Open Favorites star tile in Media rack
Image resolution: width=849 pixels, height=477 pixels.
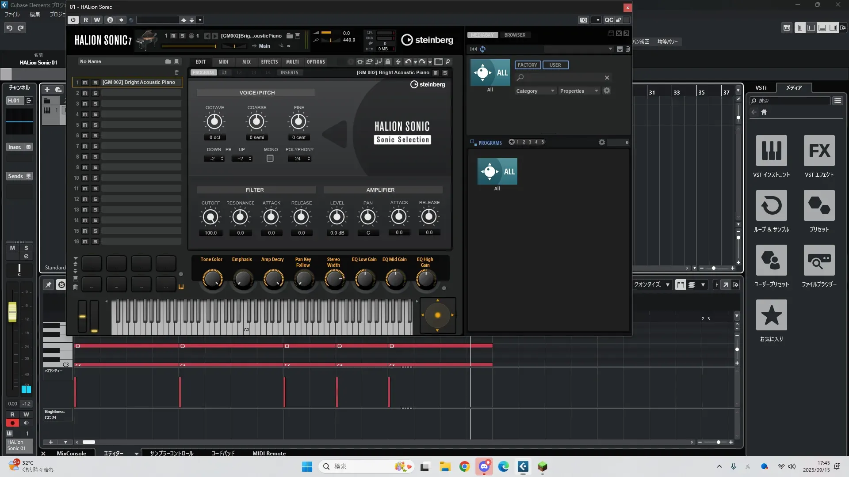point(771,315)
